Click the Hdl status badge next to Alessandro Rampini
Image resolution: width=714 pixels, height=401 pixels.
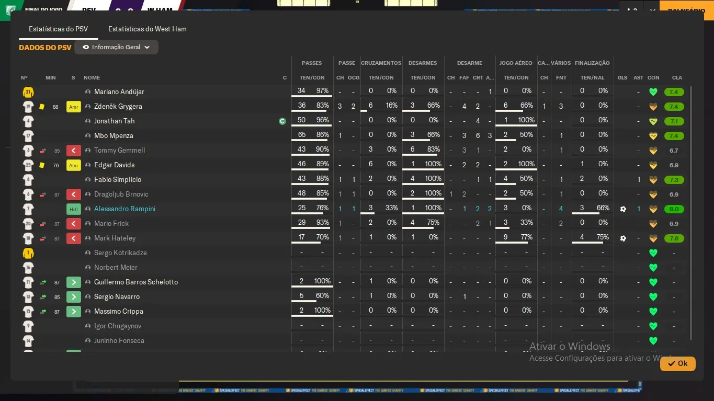(73, 209)
